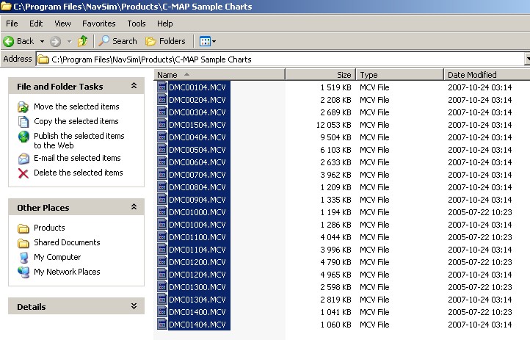Expand the Details panel
530x340 pixels.
point(134,306)
